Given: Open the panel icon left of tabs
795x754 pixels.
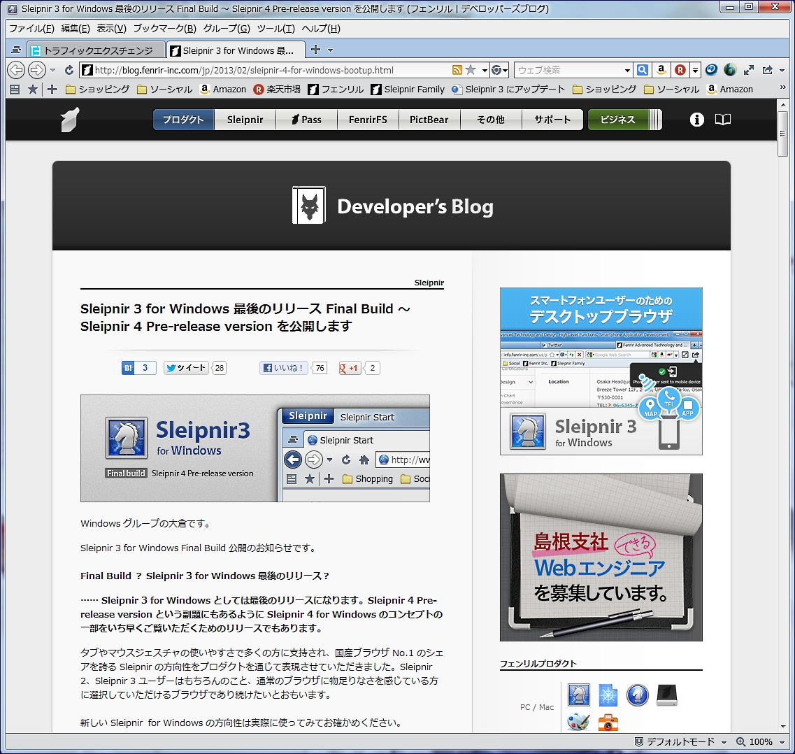Looking at the screenshot, I should (x=16, y=50).
